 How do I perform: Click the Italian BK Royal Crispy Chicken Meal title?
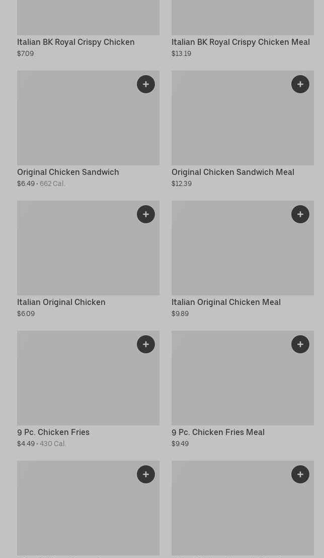click(x=240, y=42)
